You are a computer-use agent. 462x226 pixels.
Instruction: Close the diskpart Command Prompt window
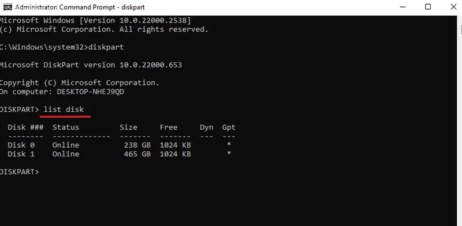(x=454, y=7)
